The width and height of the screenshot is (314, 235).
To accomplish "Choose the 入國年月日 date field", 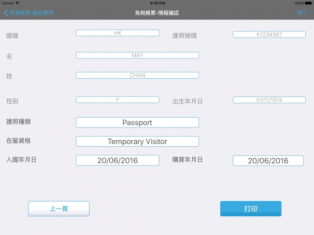I will pos(117,160).
